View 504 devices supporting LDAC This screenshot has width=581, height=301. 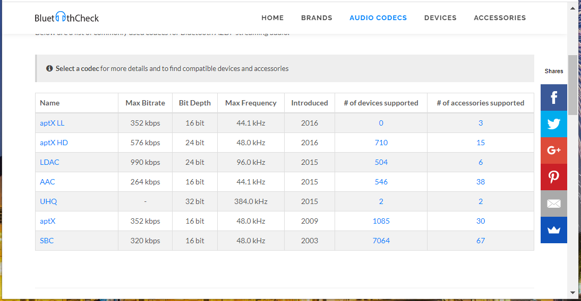click(381, 162)
